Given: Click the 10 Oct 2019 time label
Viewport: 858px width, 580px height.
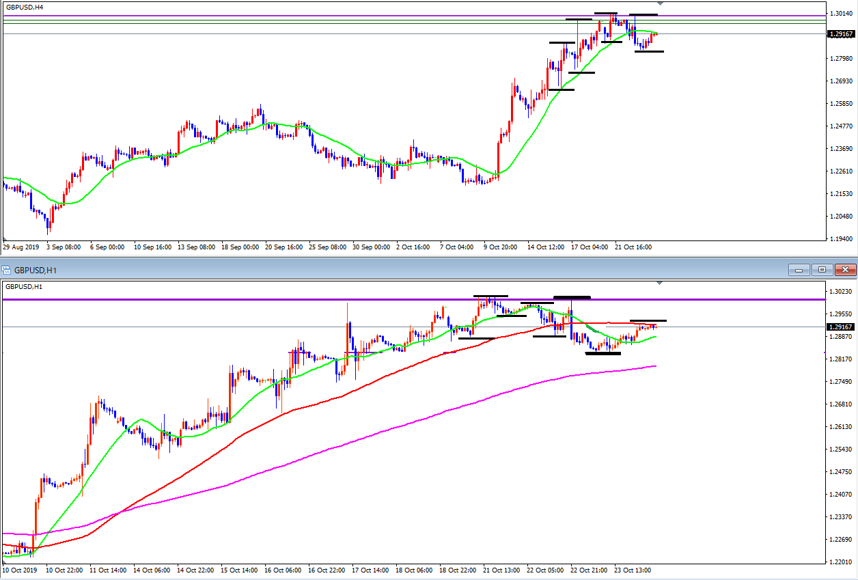Looking at the screenshot, I should tap(18, 570).
